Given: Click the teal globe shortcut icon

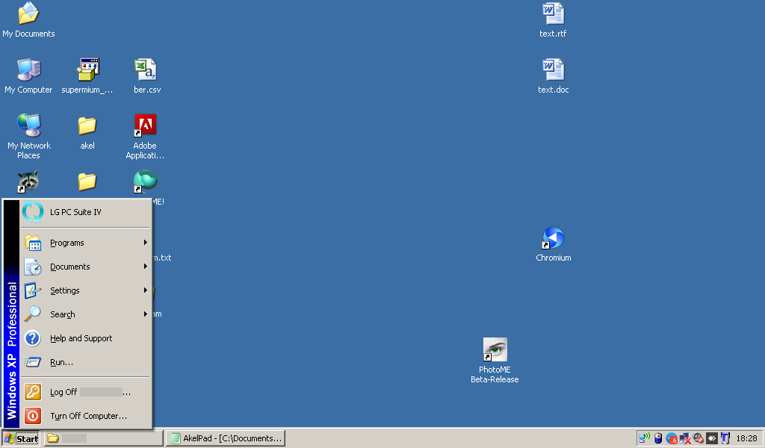Looking at the screenshot, I should (146, 181).
